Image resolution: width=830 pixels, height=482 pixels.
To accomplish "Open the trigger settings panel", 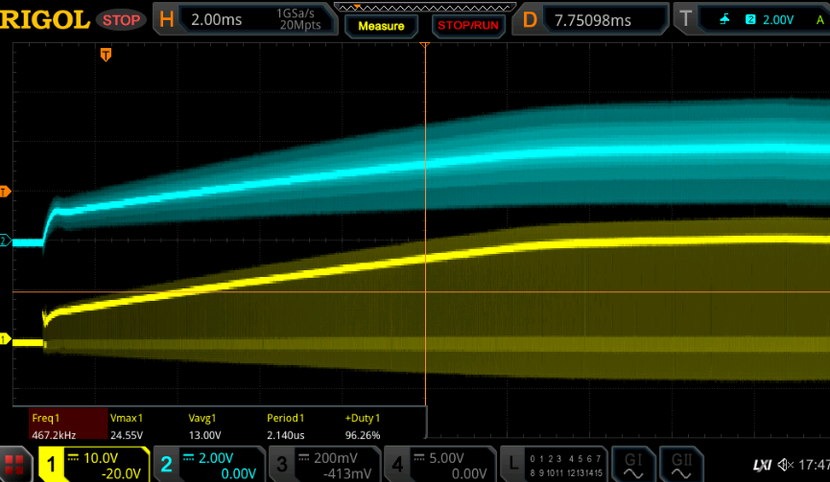I will coord(751,19).
